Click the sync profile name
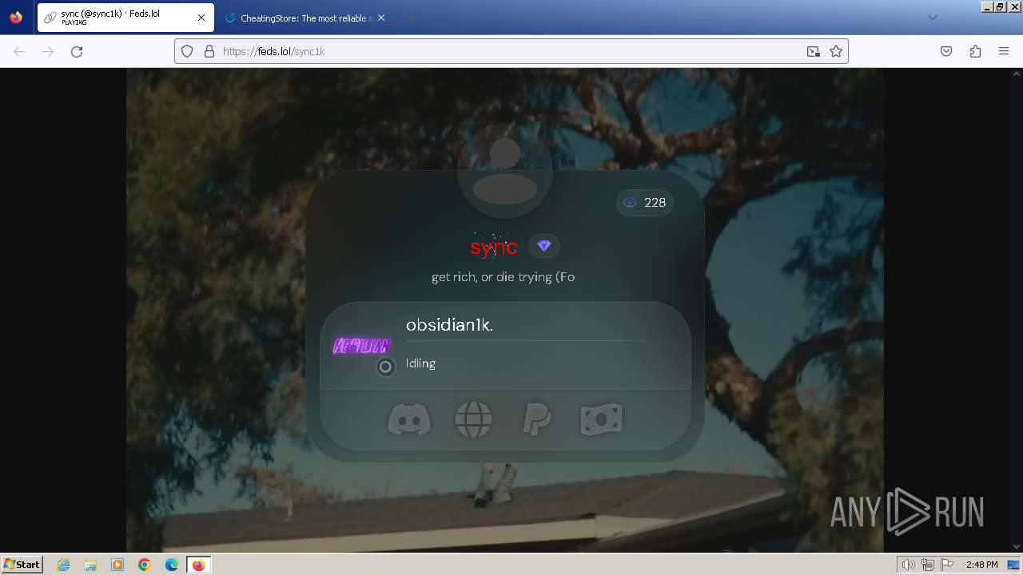Viewport: 1023px width, 575px height. point(494,247)
